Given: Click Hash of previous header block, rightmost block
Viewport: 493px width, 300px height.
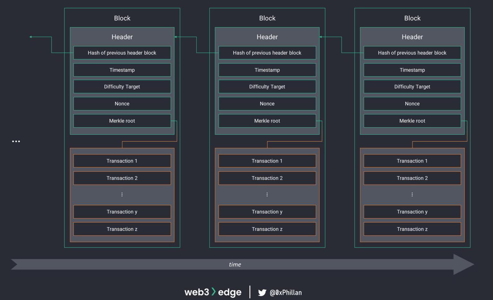Looking at the screenshot, I should 412,53.
